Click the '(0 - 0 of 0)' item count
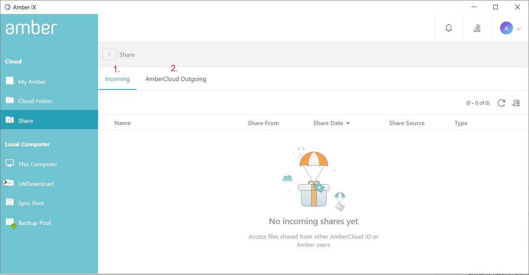529x275 pixels. click(x=478, y=103)
